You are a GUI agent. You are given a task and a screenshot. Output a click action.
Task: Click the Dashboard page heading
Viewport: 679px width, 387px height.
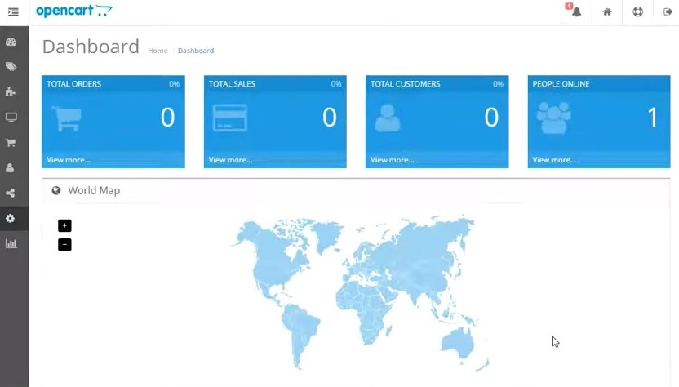click(91, 47)
